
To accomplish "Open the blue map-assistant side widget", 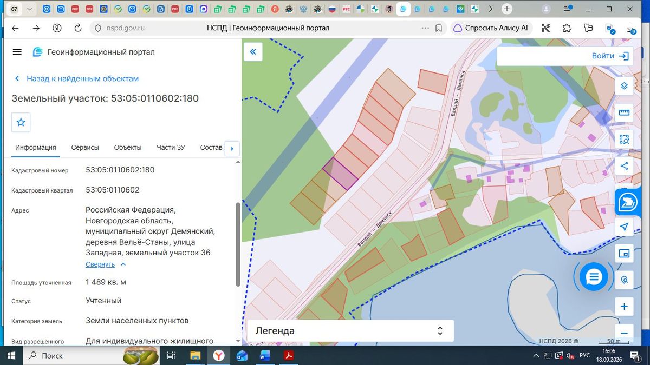I will click(x=628, y=202).
